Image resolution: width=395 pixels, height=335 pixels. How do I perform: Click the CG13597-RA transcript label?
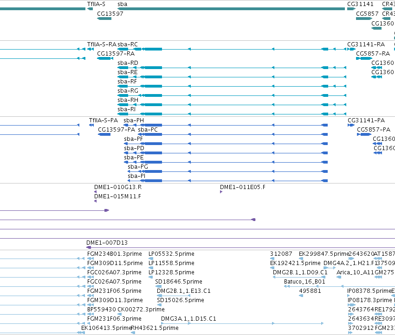coord(116,54)
